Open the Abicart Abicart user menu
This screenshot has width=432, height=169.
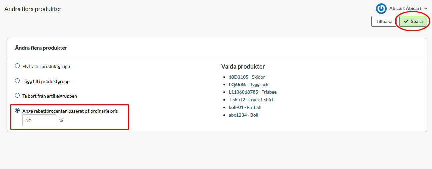405,9
